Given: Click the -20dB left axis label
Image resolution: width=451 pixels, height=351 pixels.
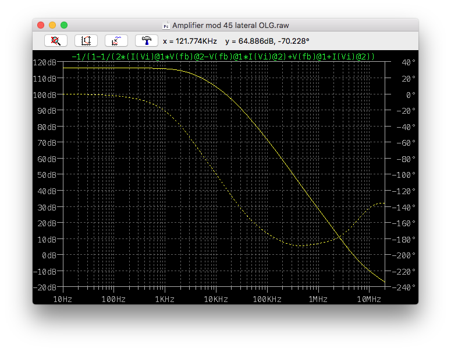Looking at the screenshot, I should [45, 287].
